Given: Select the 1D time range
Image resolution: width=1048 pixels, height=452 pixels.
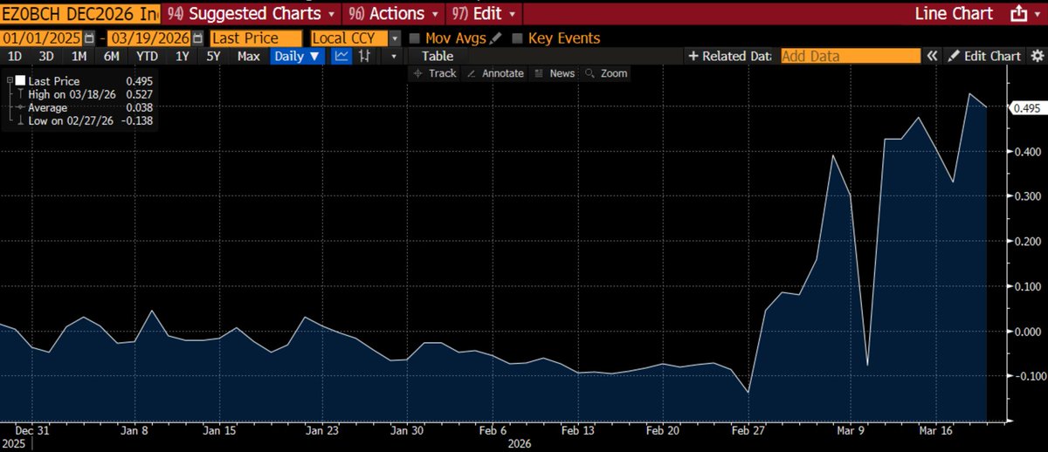Looking at the screenshot, I should 16,56.
